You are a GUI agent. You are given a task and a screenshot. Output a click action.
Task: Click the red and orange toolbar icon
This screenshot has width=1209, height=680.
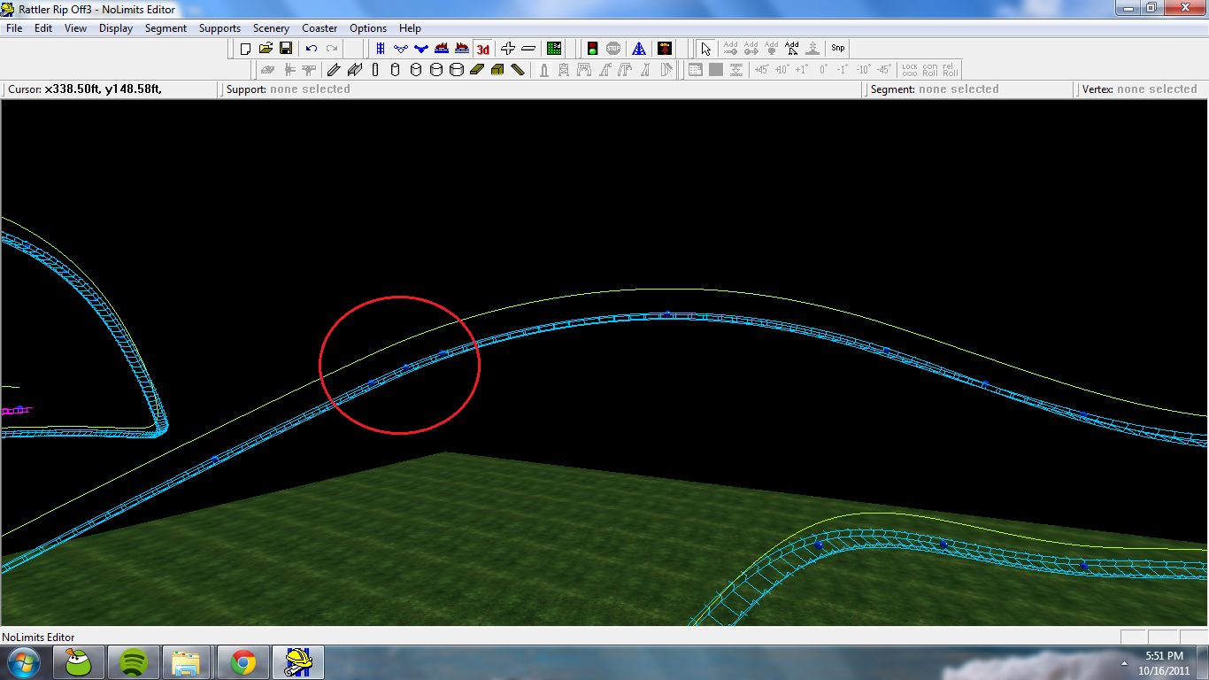point(665,49)
